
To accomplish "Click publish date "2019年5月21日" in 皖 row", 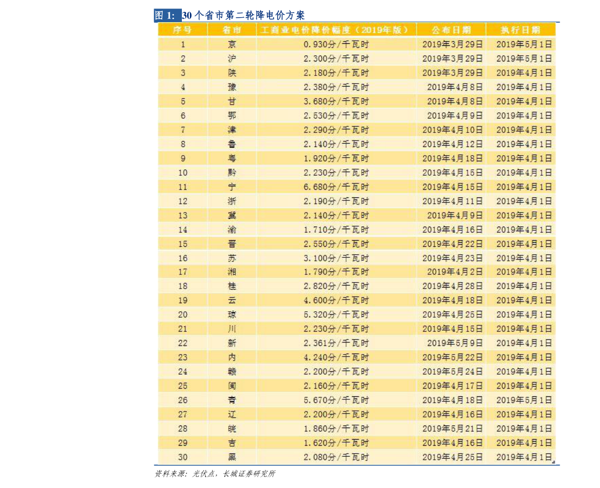I will (x=452, y=429).
